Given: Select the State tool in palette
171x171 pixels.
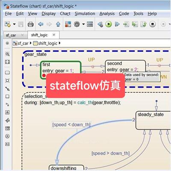Looking at the screenshot, I should point(7,73).
